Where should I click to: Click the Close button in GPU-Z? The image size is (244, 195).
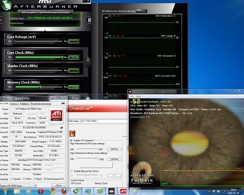click(58, 185)
